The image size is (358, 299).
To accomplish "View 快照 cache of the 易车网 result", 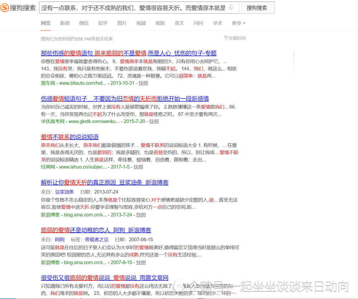I will click(x=143, y=83).
